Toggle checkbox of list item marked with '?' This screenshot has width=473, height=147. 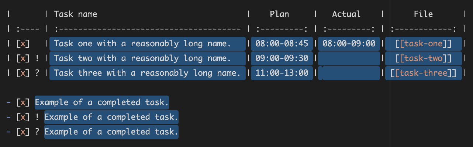click(x=23, y=132)
